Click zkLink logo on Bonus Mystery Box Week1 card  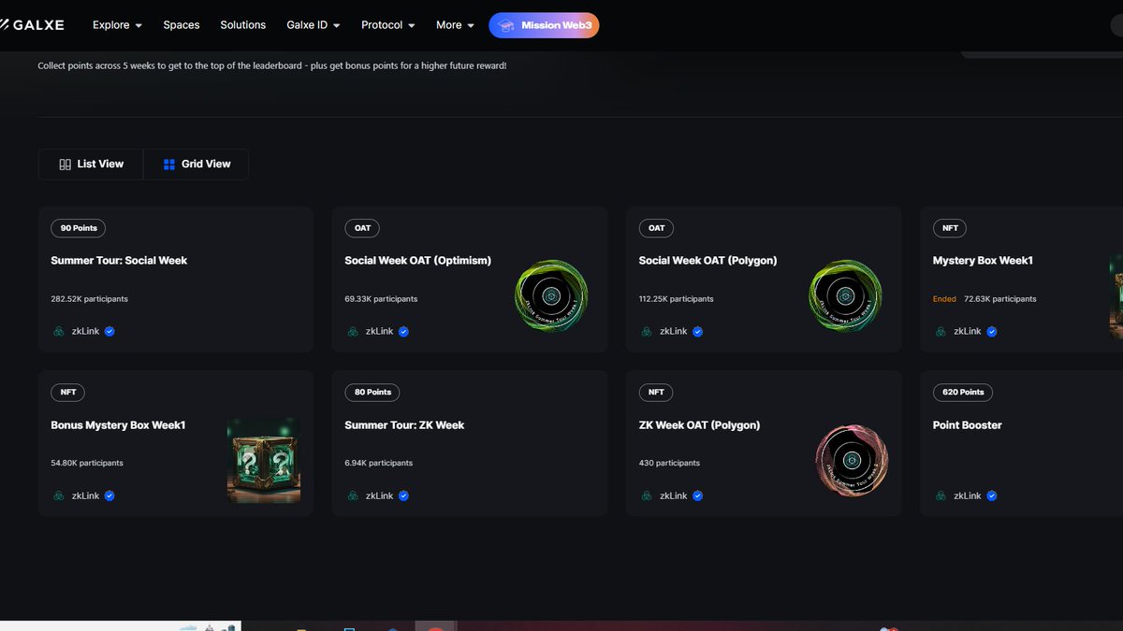coord(59,495)
